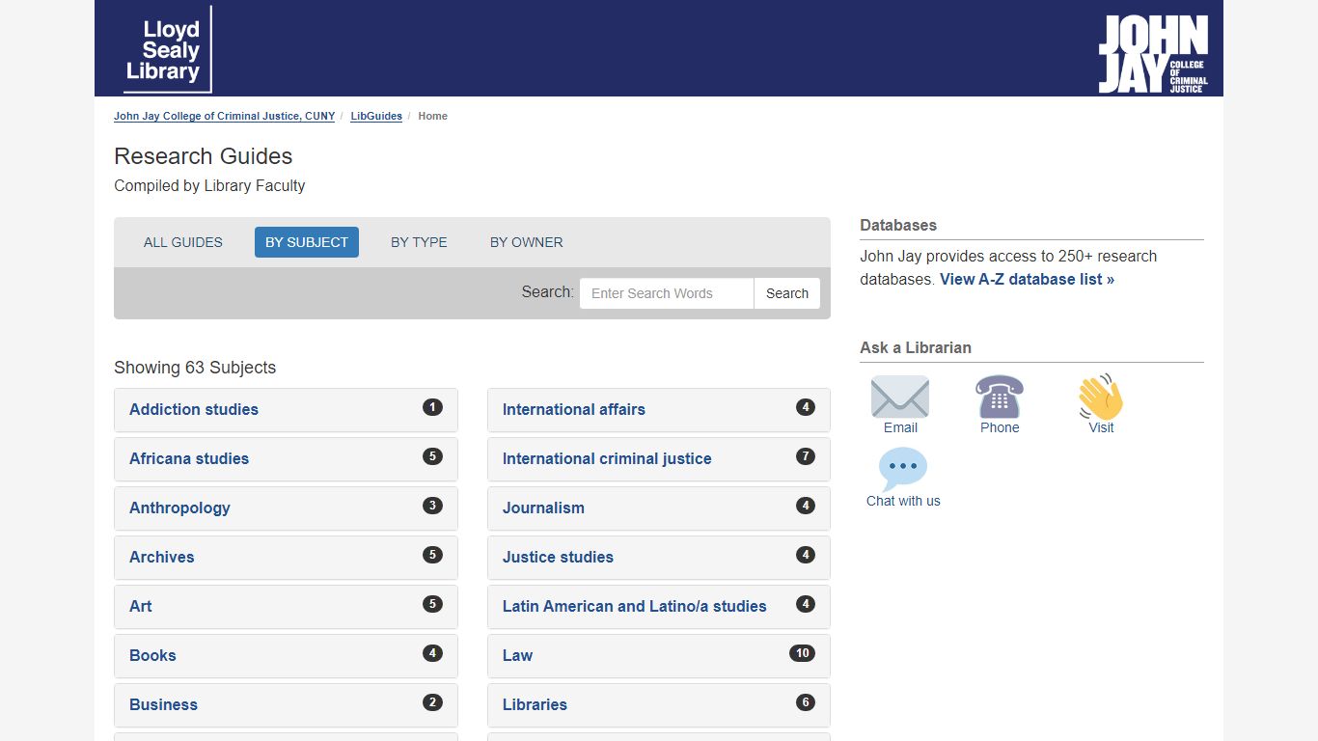Click the Research Guides heading
This screenshot has height=741, width=1318.
pos(204,156)
